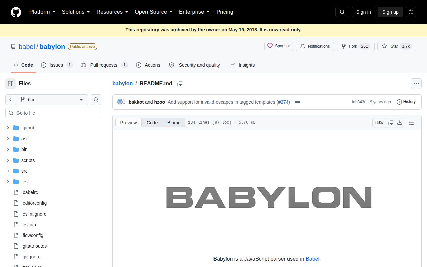The height and width of the screenshot is (267, 427).
Task: Open the babylon repository title link
Action: click(52, 47)
